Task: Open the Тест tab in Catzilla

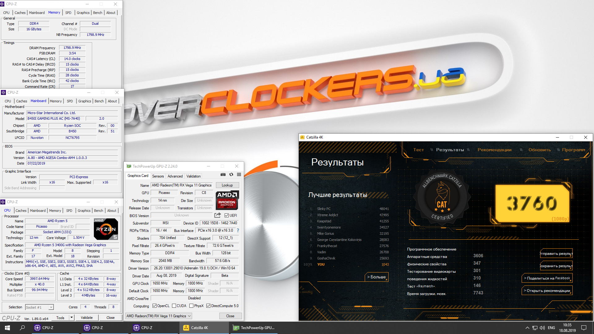Action: tap(418, 150)
